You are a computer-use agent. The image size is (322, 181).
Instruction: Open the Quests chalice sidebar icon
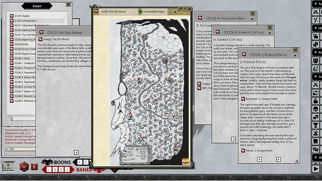[315, 125]
